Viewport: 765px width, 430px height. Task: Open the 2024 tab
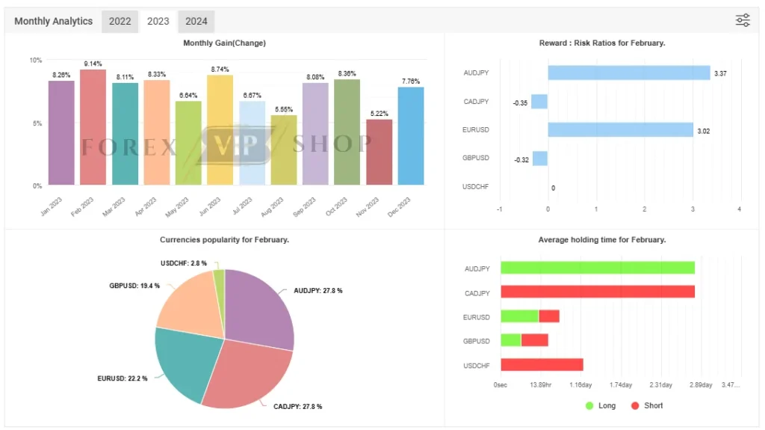pos(196,22)
